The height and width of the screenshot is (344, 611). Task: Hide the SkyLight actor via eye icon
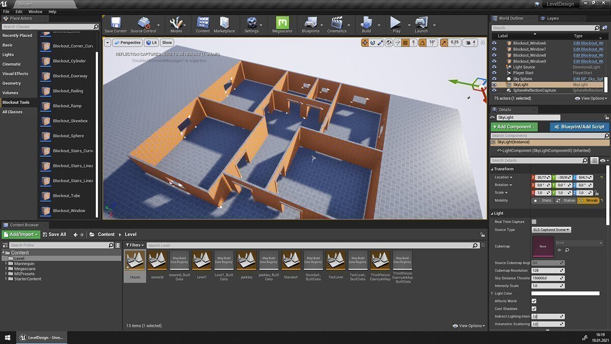(494, 85)
